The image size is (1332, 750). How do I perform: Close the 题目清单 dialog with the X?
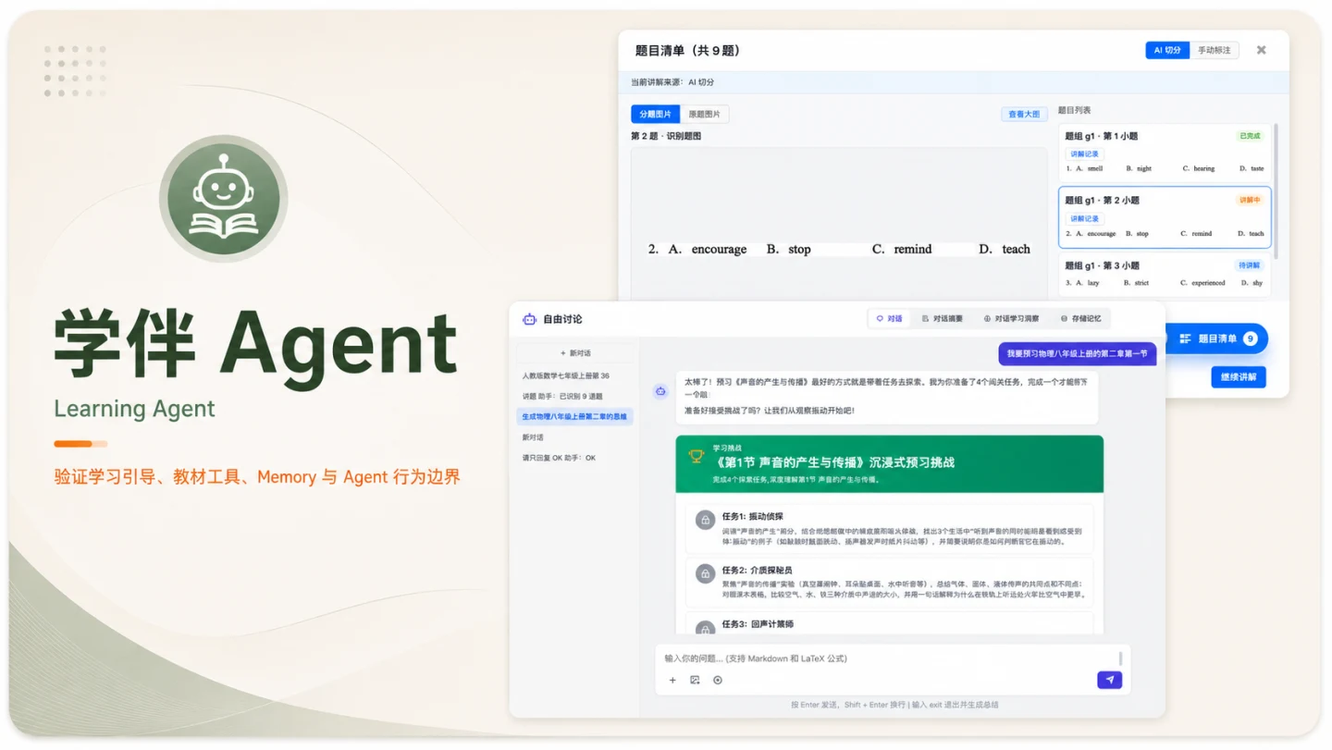click(1261, 50)
